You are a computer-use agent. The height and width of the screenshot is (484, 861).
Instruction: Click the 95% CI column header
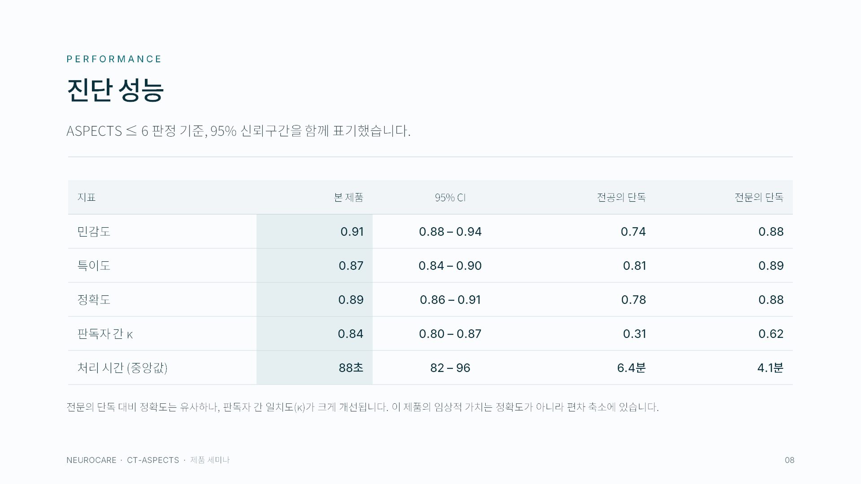pyautogui.click(x=450, y=198)
